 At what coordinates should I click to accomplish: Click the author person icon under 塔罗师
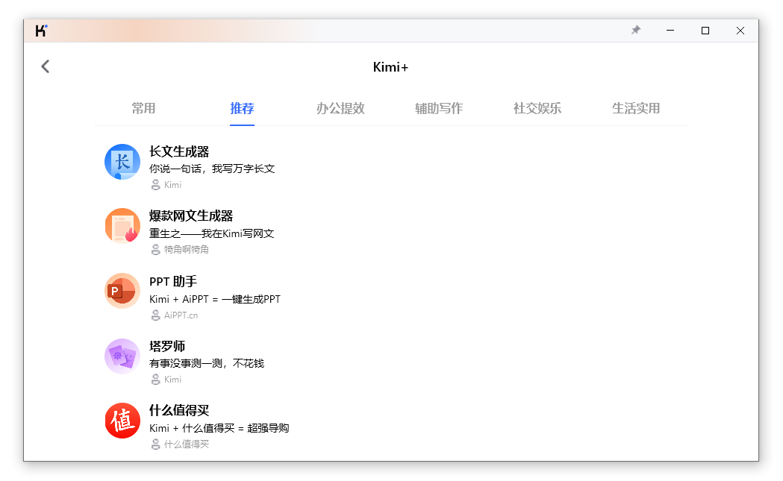(155, 380)
